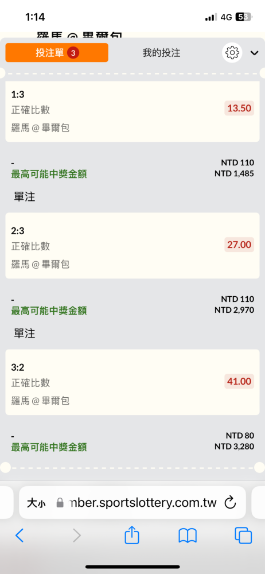Select 27.00 odds for 2:3 score

point(239,245)
